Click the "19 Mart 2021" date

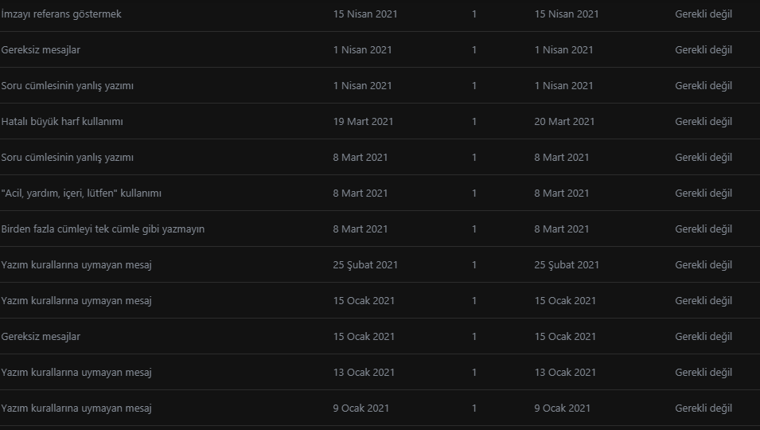(363, 122)
